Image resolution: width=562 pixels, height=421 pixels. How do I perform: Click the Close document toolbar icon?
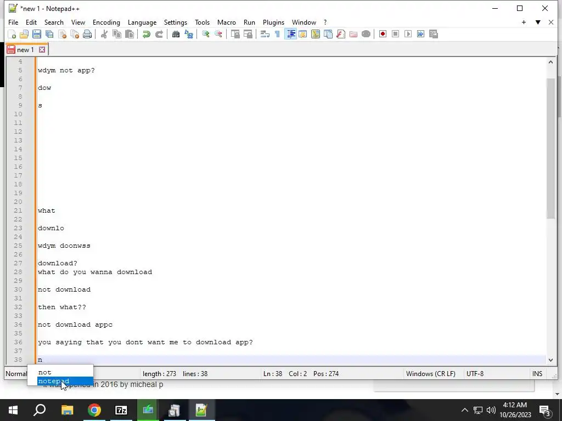tap(62, 34)
